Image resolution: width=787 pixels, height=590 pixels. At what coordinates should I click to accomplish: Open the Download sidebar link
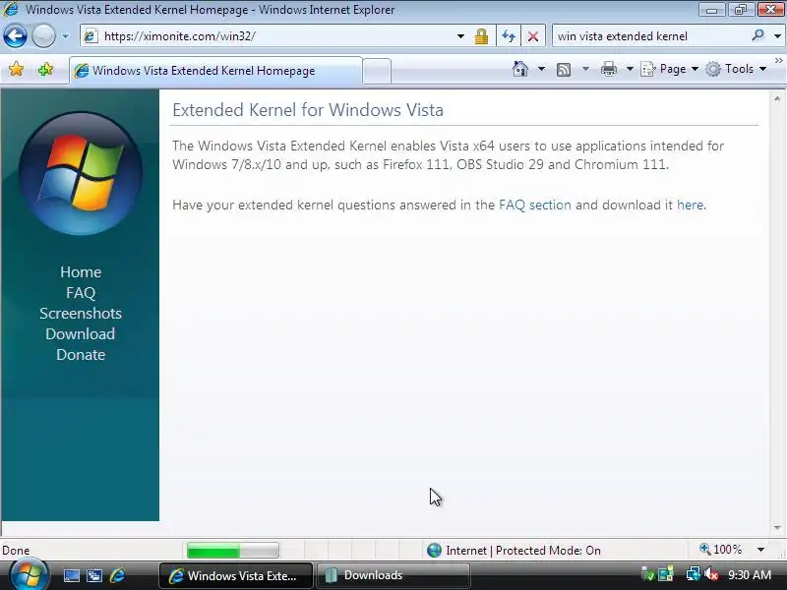[x=81, y=333]
